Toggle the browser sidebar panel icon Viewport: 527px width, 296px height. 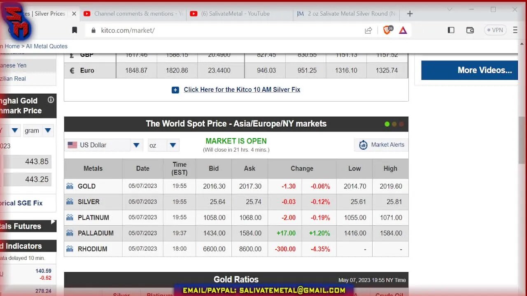click(451, 30)
